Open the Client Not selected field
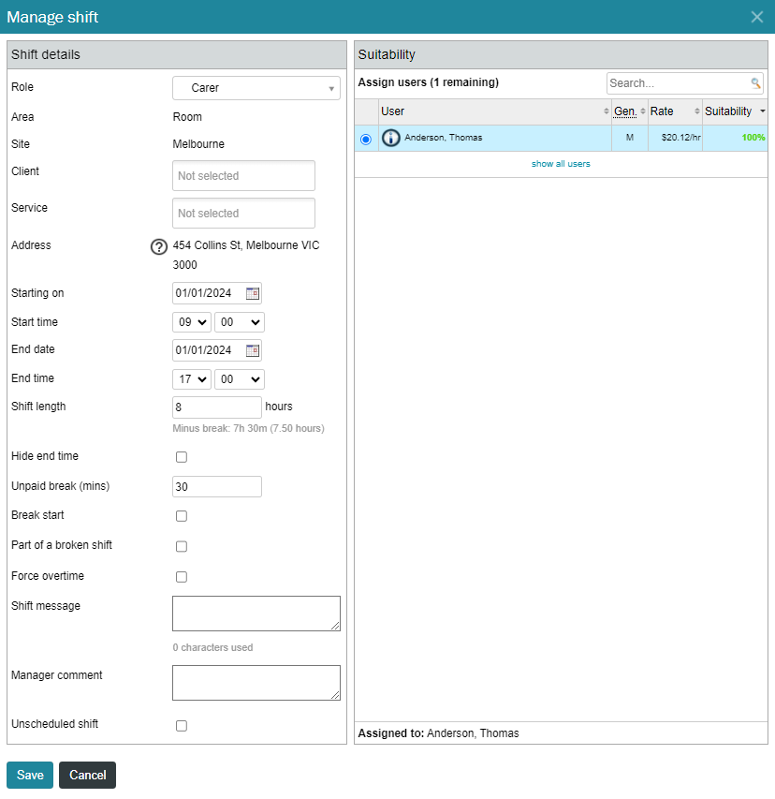 click(243, 176)
